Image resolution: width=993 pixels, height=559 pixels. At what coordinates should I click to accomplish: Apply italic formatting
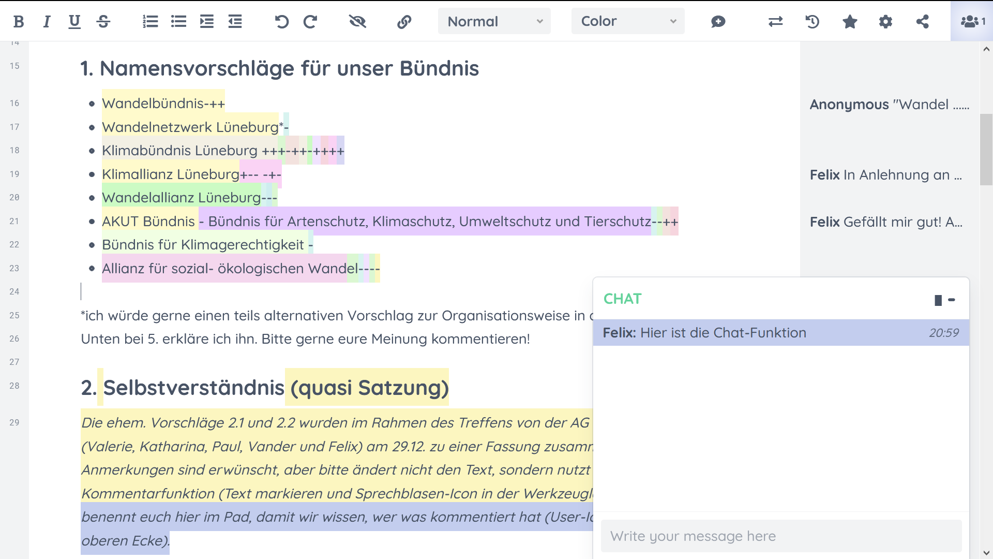coord(47,21)
